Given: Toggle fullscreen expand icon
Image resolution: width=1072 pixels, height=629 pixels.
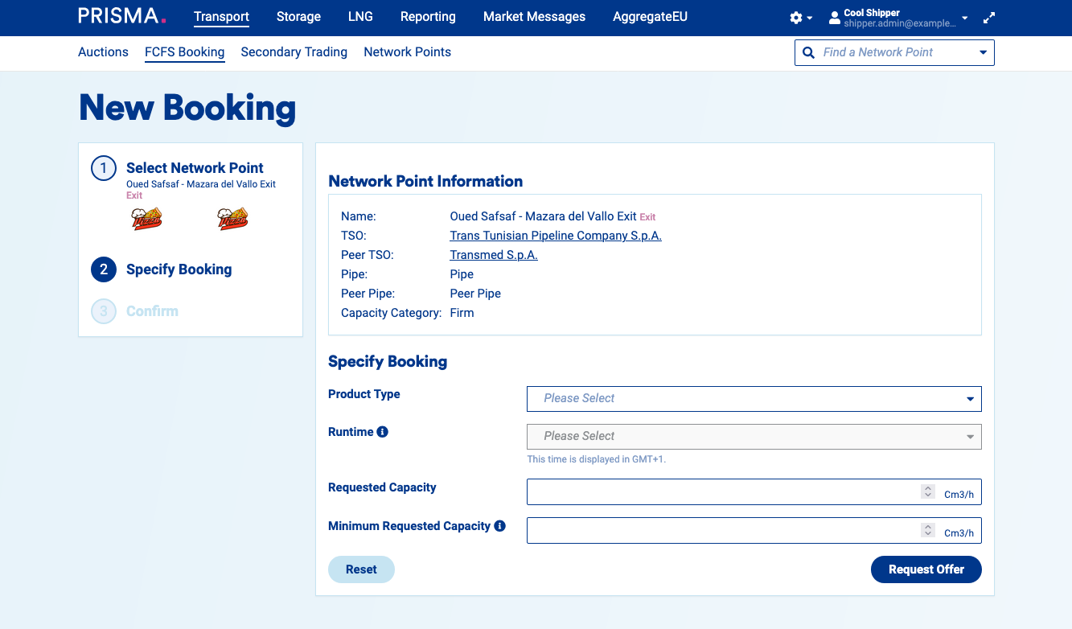Looking at the screenshot, I should (x=989, y=18).
